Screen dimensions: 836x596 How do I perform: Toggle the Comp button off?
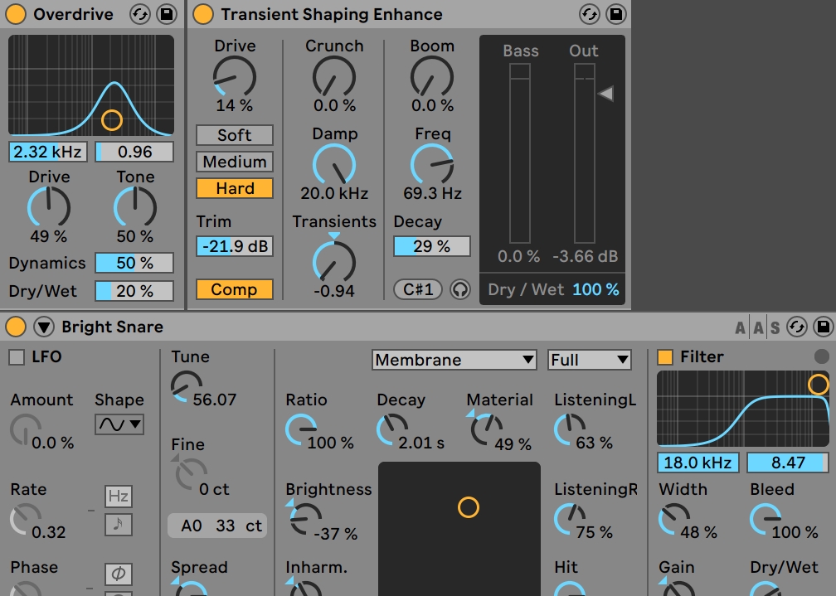235,289
